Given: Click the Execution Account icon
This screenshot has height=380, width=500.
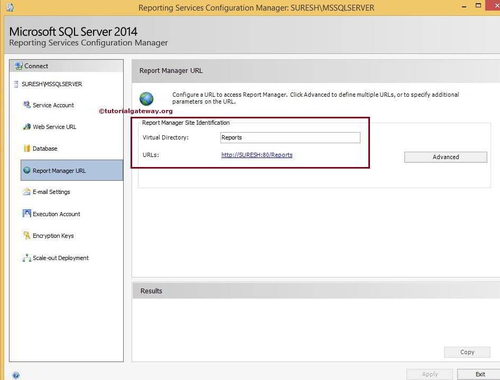Looking at the screenshot, I should (x=26, y=214).
